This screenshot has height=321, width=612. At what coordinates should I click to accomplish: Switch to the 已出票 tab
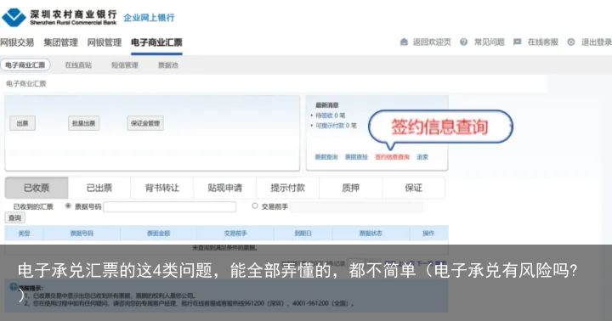99,188
